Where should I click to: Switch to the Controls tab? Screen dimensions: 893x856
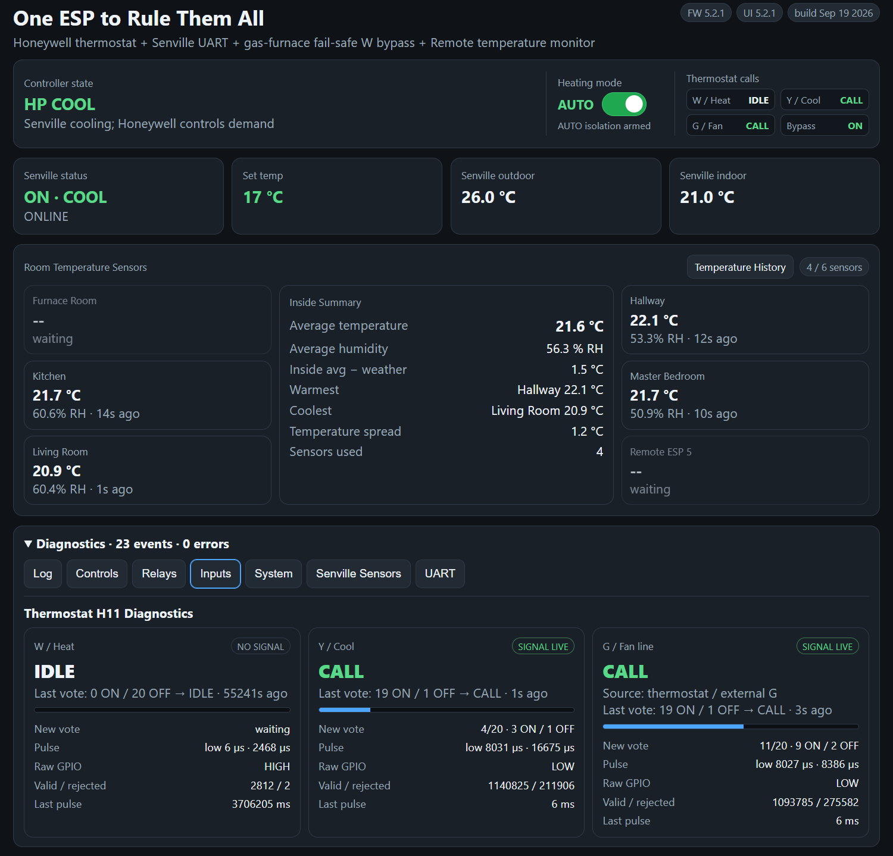(x=97, y=574)
